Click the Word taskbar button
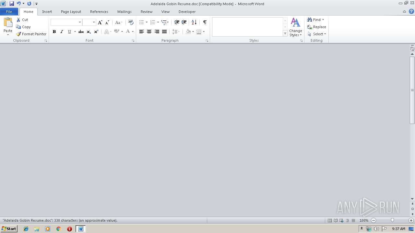 (x=81, y=229)
